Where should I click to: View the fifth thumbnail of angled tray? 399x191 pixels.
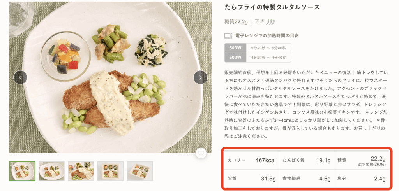coord(140,171)
